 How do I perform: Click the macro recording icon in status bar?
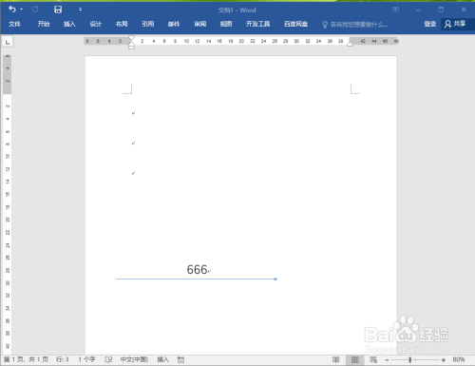click(180, 359)
